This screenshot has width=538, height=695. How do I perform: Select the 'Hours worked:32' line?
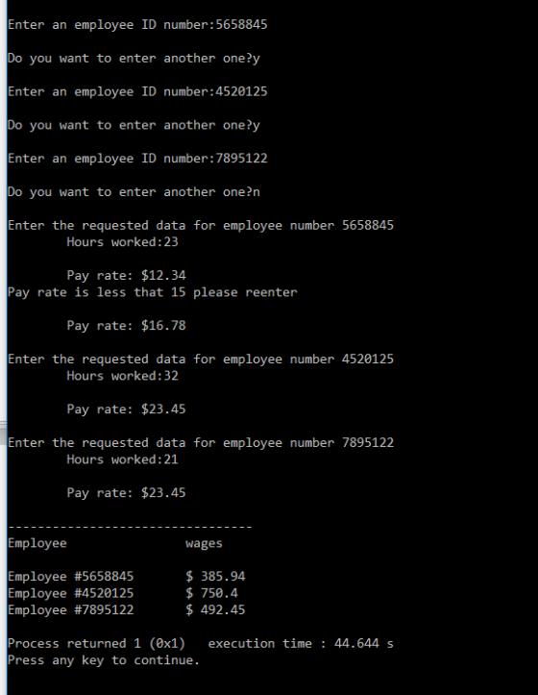[122, 376]
